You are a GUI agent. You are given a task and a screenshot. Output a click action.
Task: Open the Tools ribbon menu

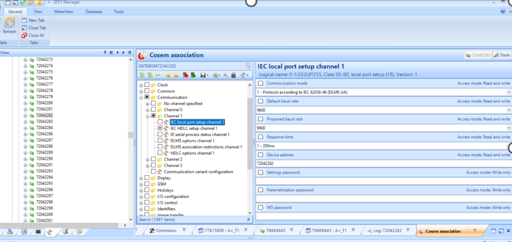click(x=119, y=12)
